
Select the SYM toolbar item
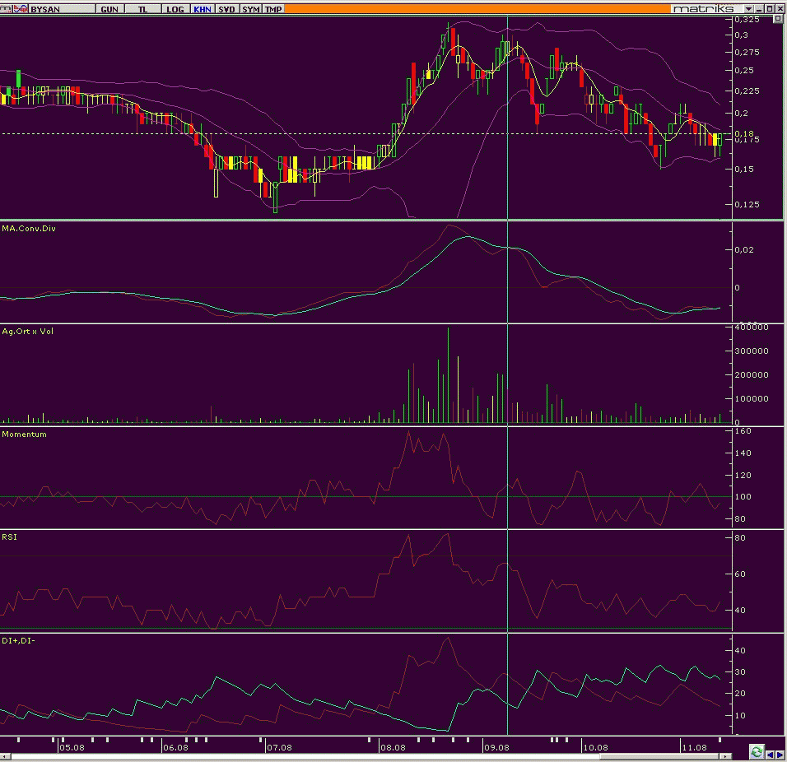click(250, 9)
